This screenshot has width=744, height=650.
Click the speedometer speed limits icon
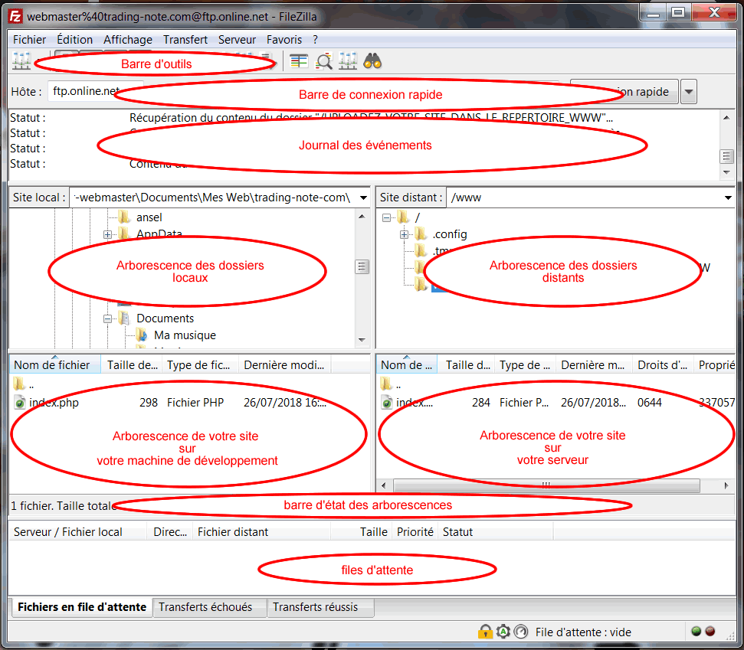click(521, 632)
